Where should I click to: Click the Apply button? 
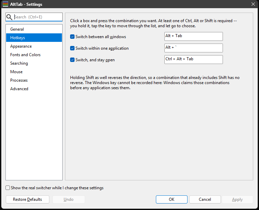tap(237, 199)
